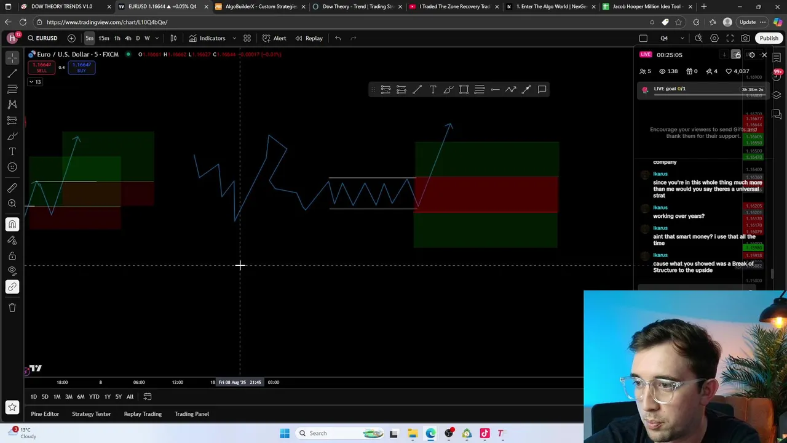Viewport: 787px width, 443px height.
Task: Open the Trading Panel tab
Action: pyautogui.click(x=192, y=414)
